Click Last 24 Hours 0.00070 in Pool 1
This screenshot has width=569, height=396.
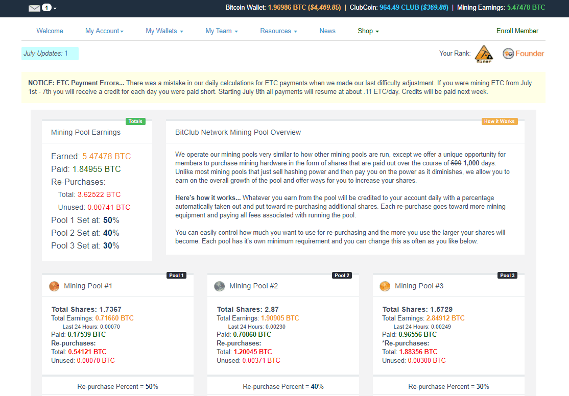[x=91, y=327]
